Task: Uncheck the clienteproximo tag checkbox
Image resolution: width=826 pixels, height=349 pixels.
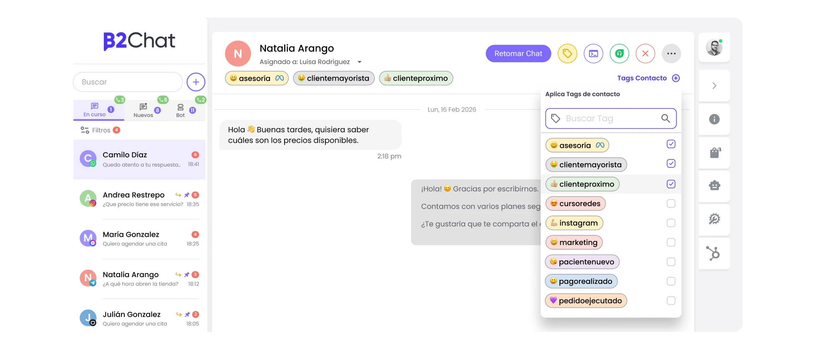Action: pos(671,184)
